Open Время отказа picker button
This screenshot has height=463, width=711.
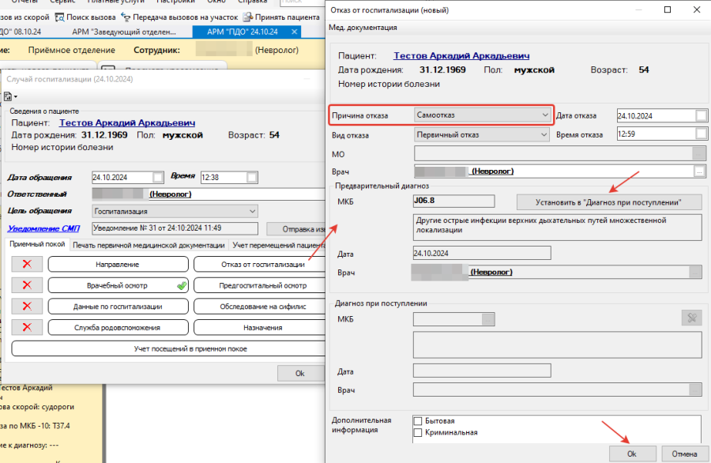coord(701,134)
